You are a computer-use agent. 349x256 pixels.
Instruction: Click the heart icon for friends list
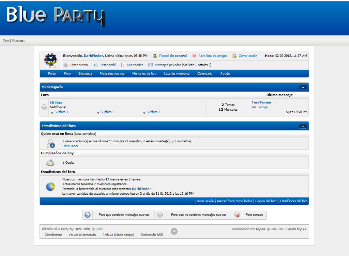click(x=194, y=56)
